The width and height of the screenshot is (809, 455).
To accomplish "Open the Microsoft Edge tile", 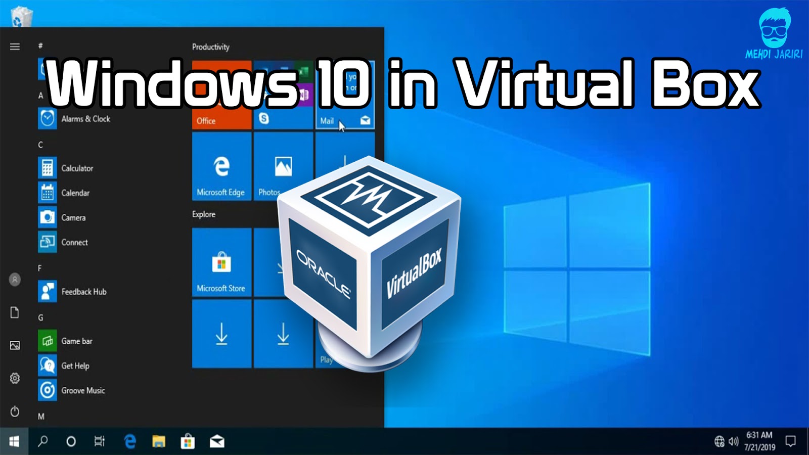I will point(221,166).
